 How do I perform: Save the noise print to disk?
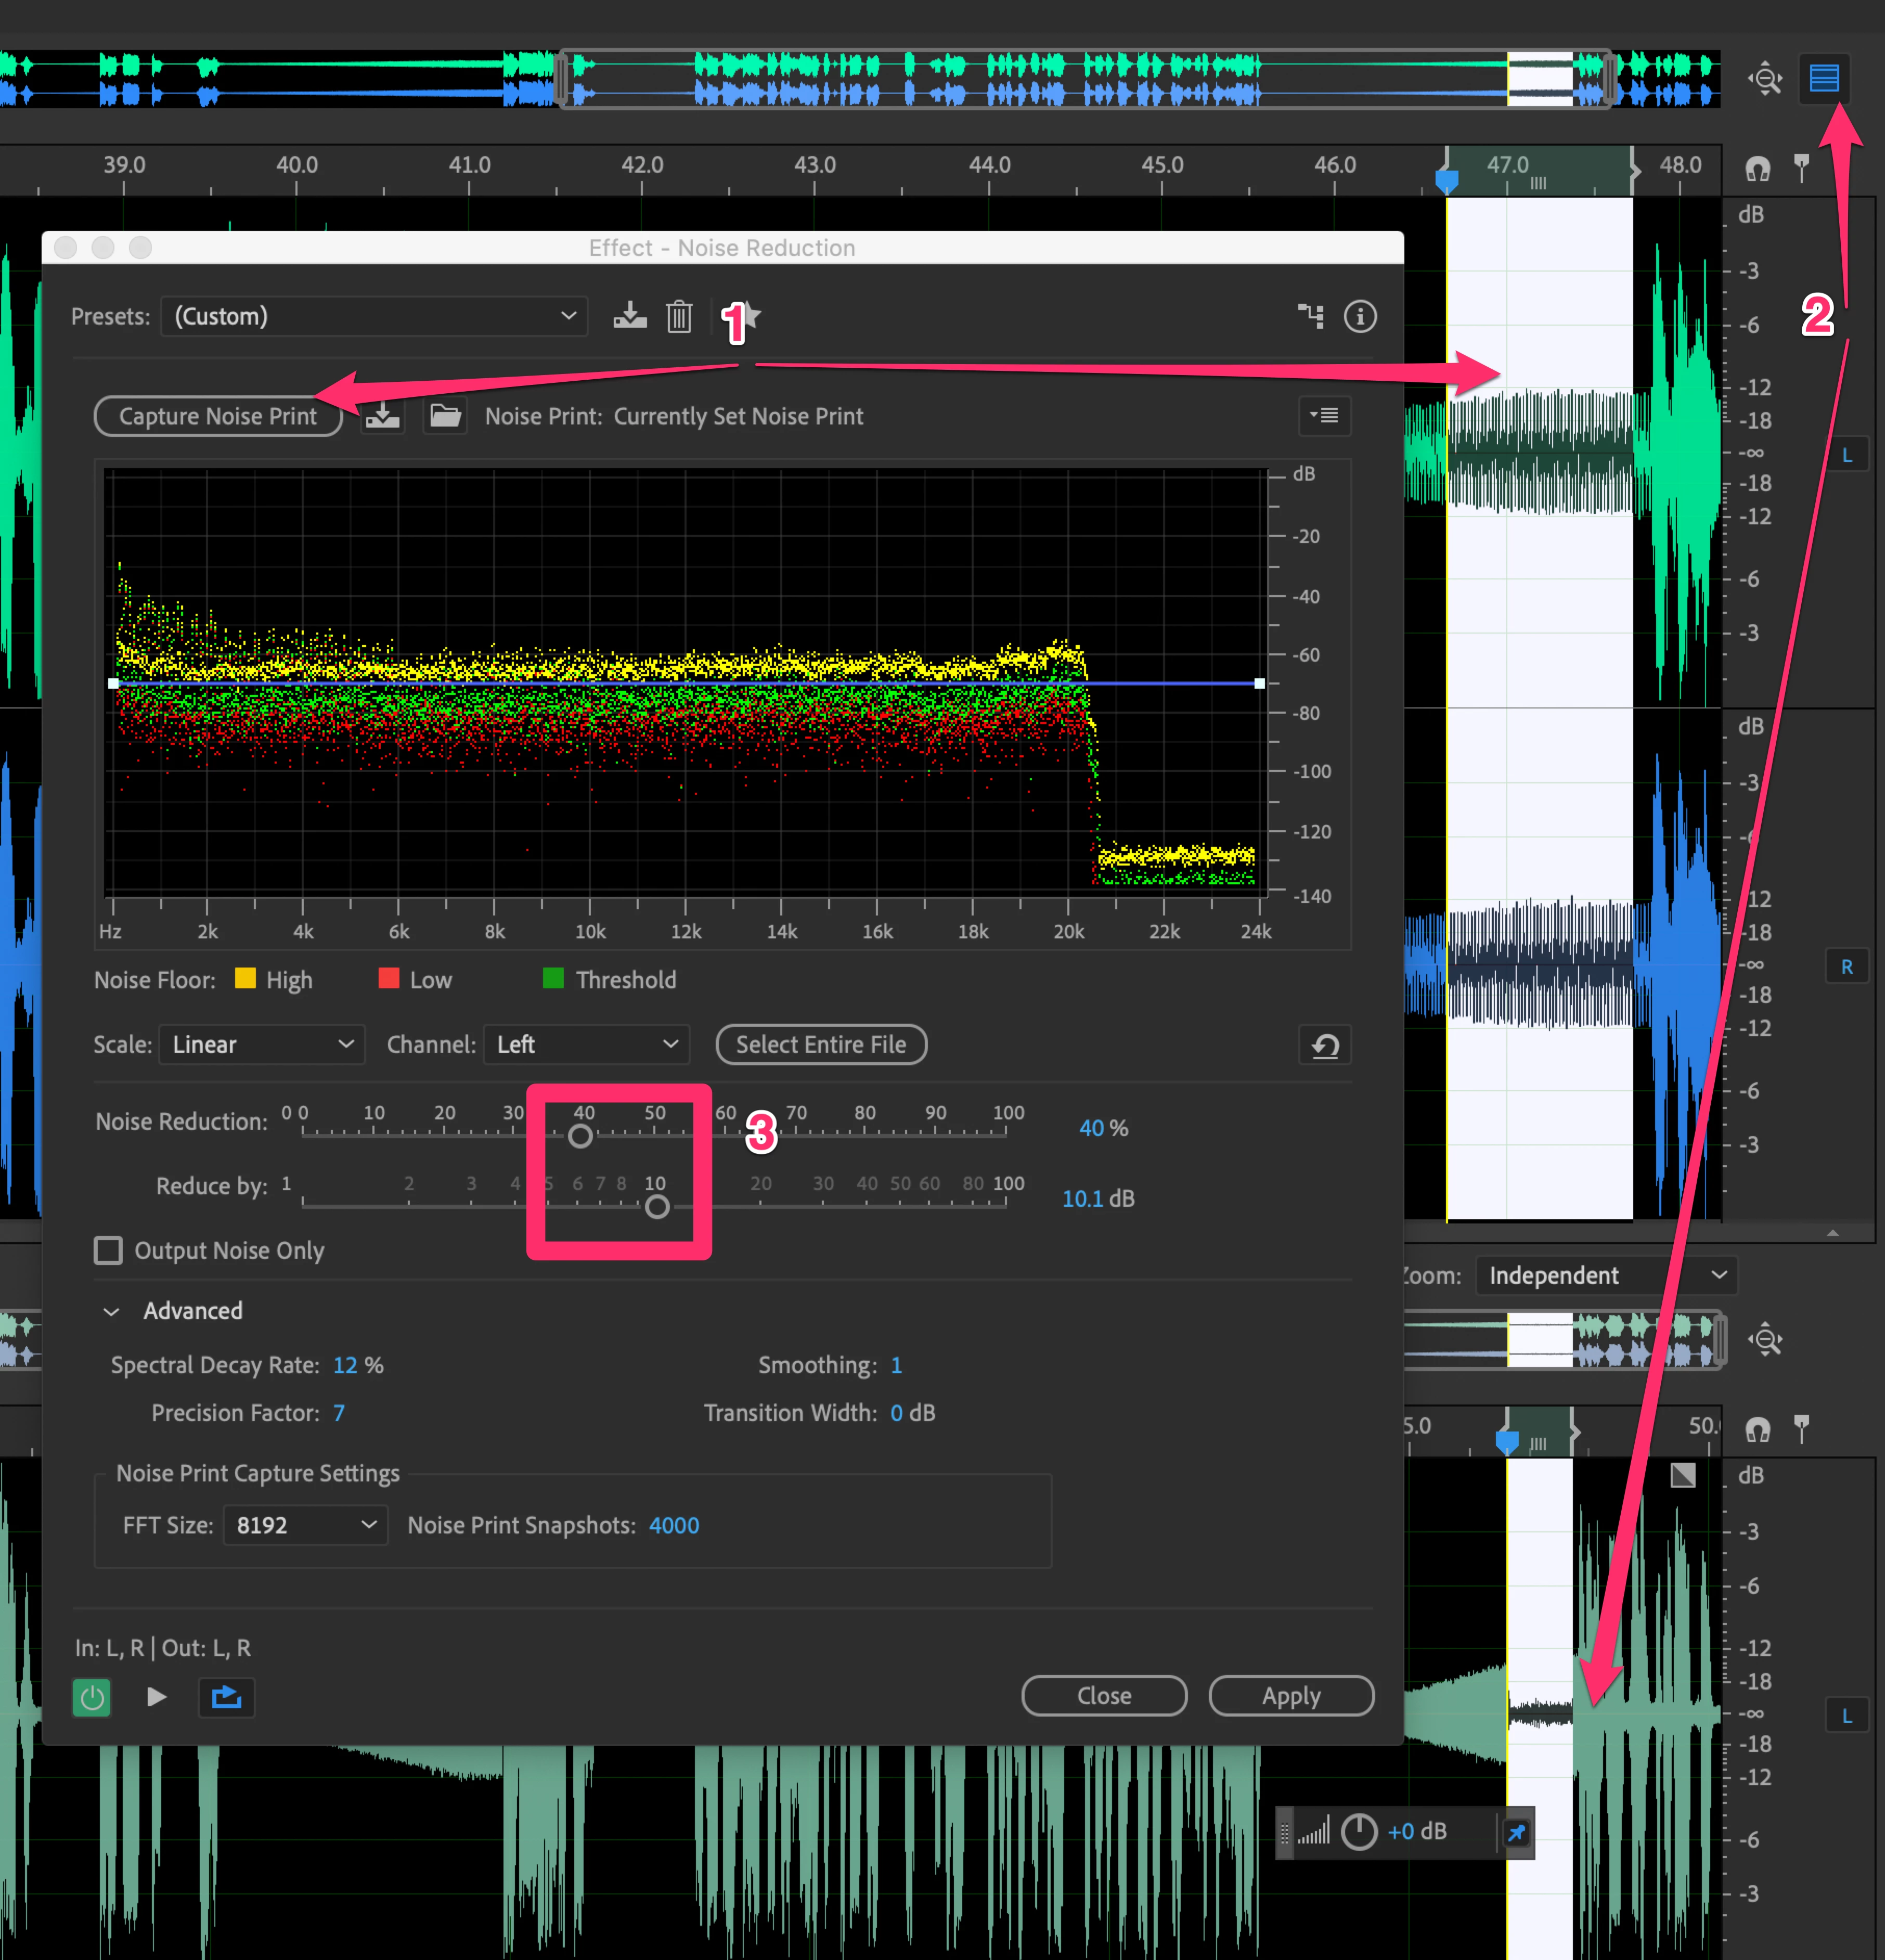tap(382, 416)
